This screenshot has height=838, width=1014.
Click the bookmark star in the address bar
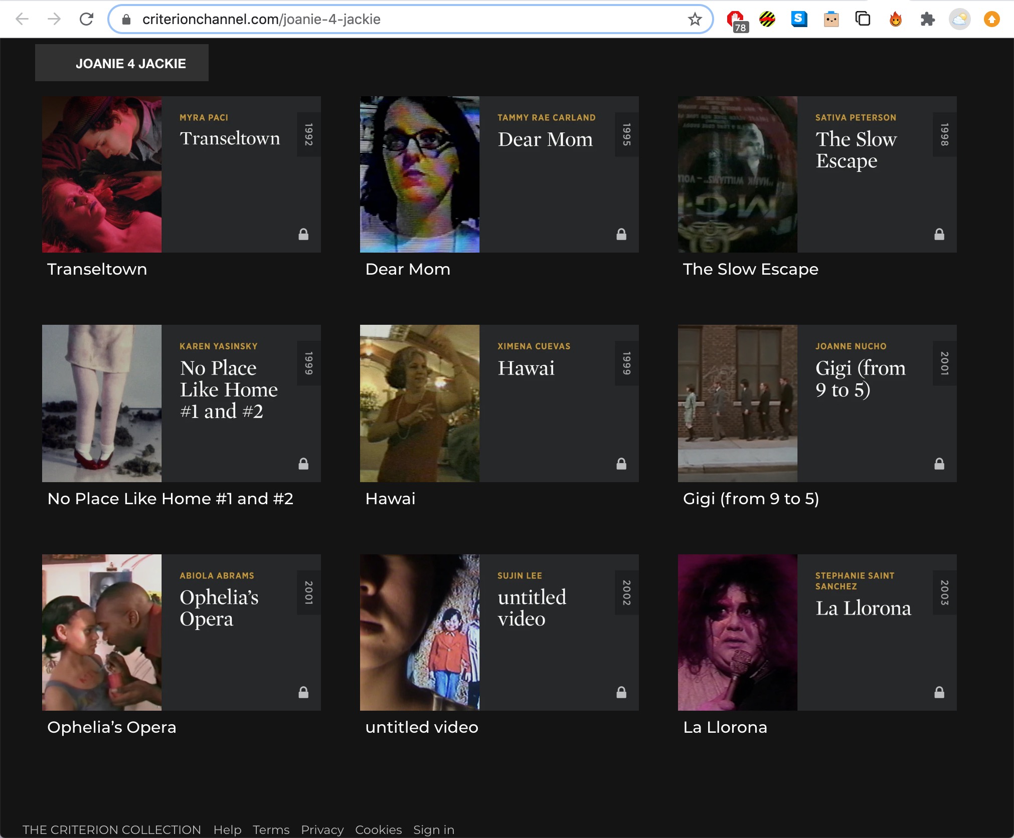(694, 19)
